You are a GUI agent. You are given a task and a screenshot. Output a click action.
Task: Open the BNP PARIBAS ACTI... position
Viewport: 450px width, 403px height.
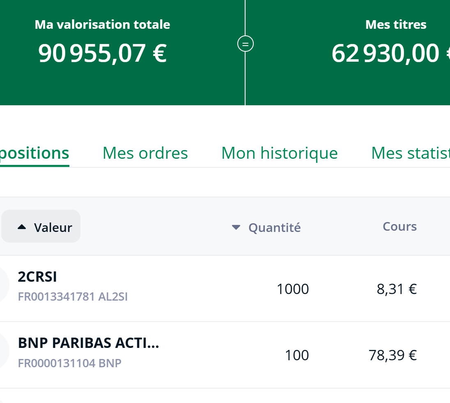point(88,343)
